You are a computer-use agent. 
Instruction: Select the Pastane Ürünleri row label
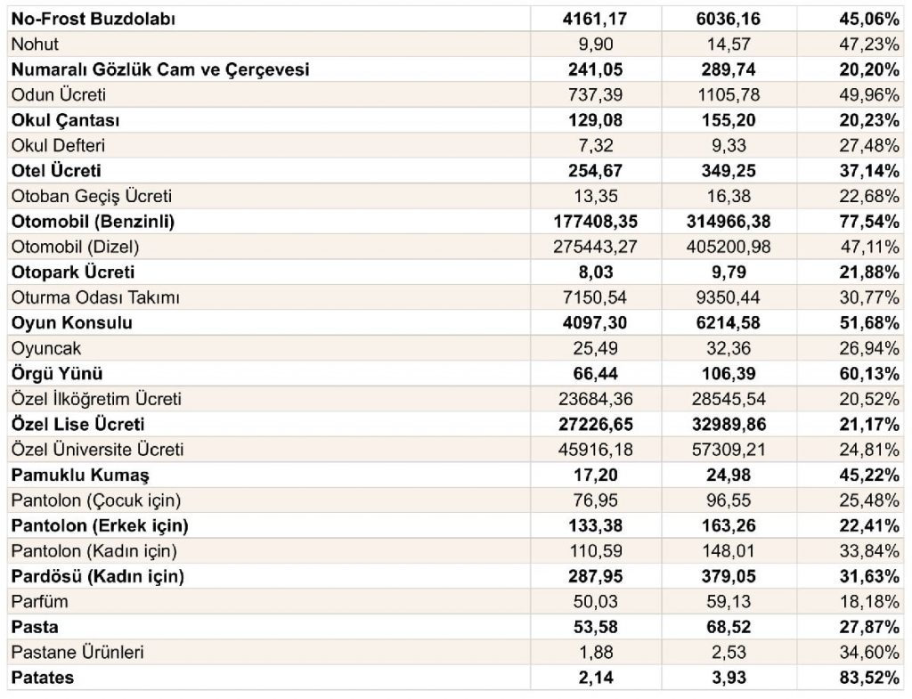pos(77,652)
